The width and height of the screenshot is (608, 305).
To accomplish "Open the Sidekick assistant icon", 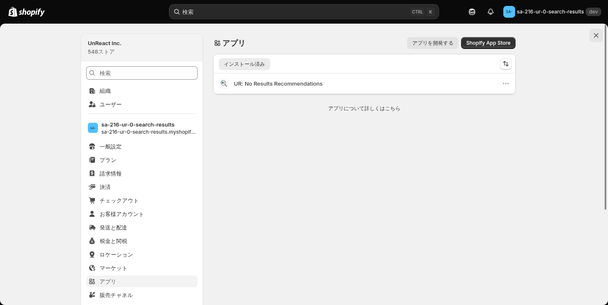I will 472,12.
